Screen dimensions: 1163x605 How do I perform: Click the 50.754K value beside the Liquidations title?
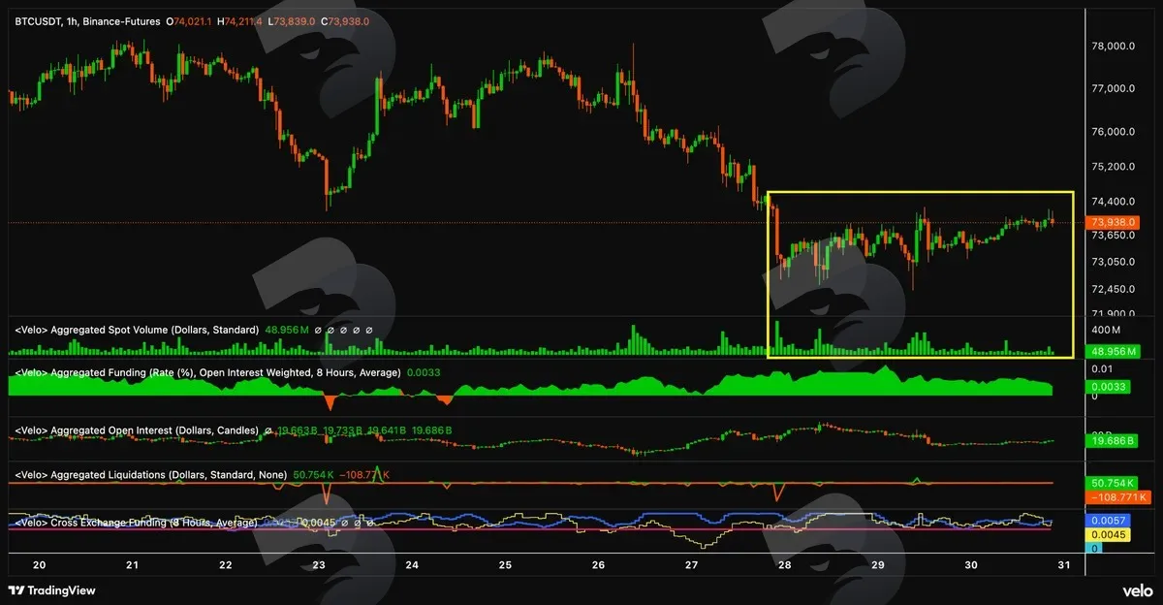pos(314,474)
